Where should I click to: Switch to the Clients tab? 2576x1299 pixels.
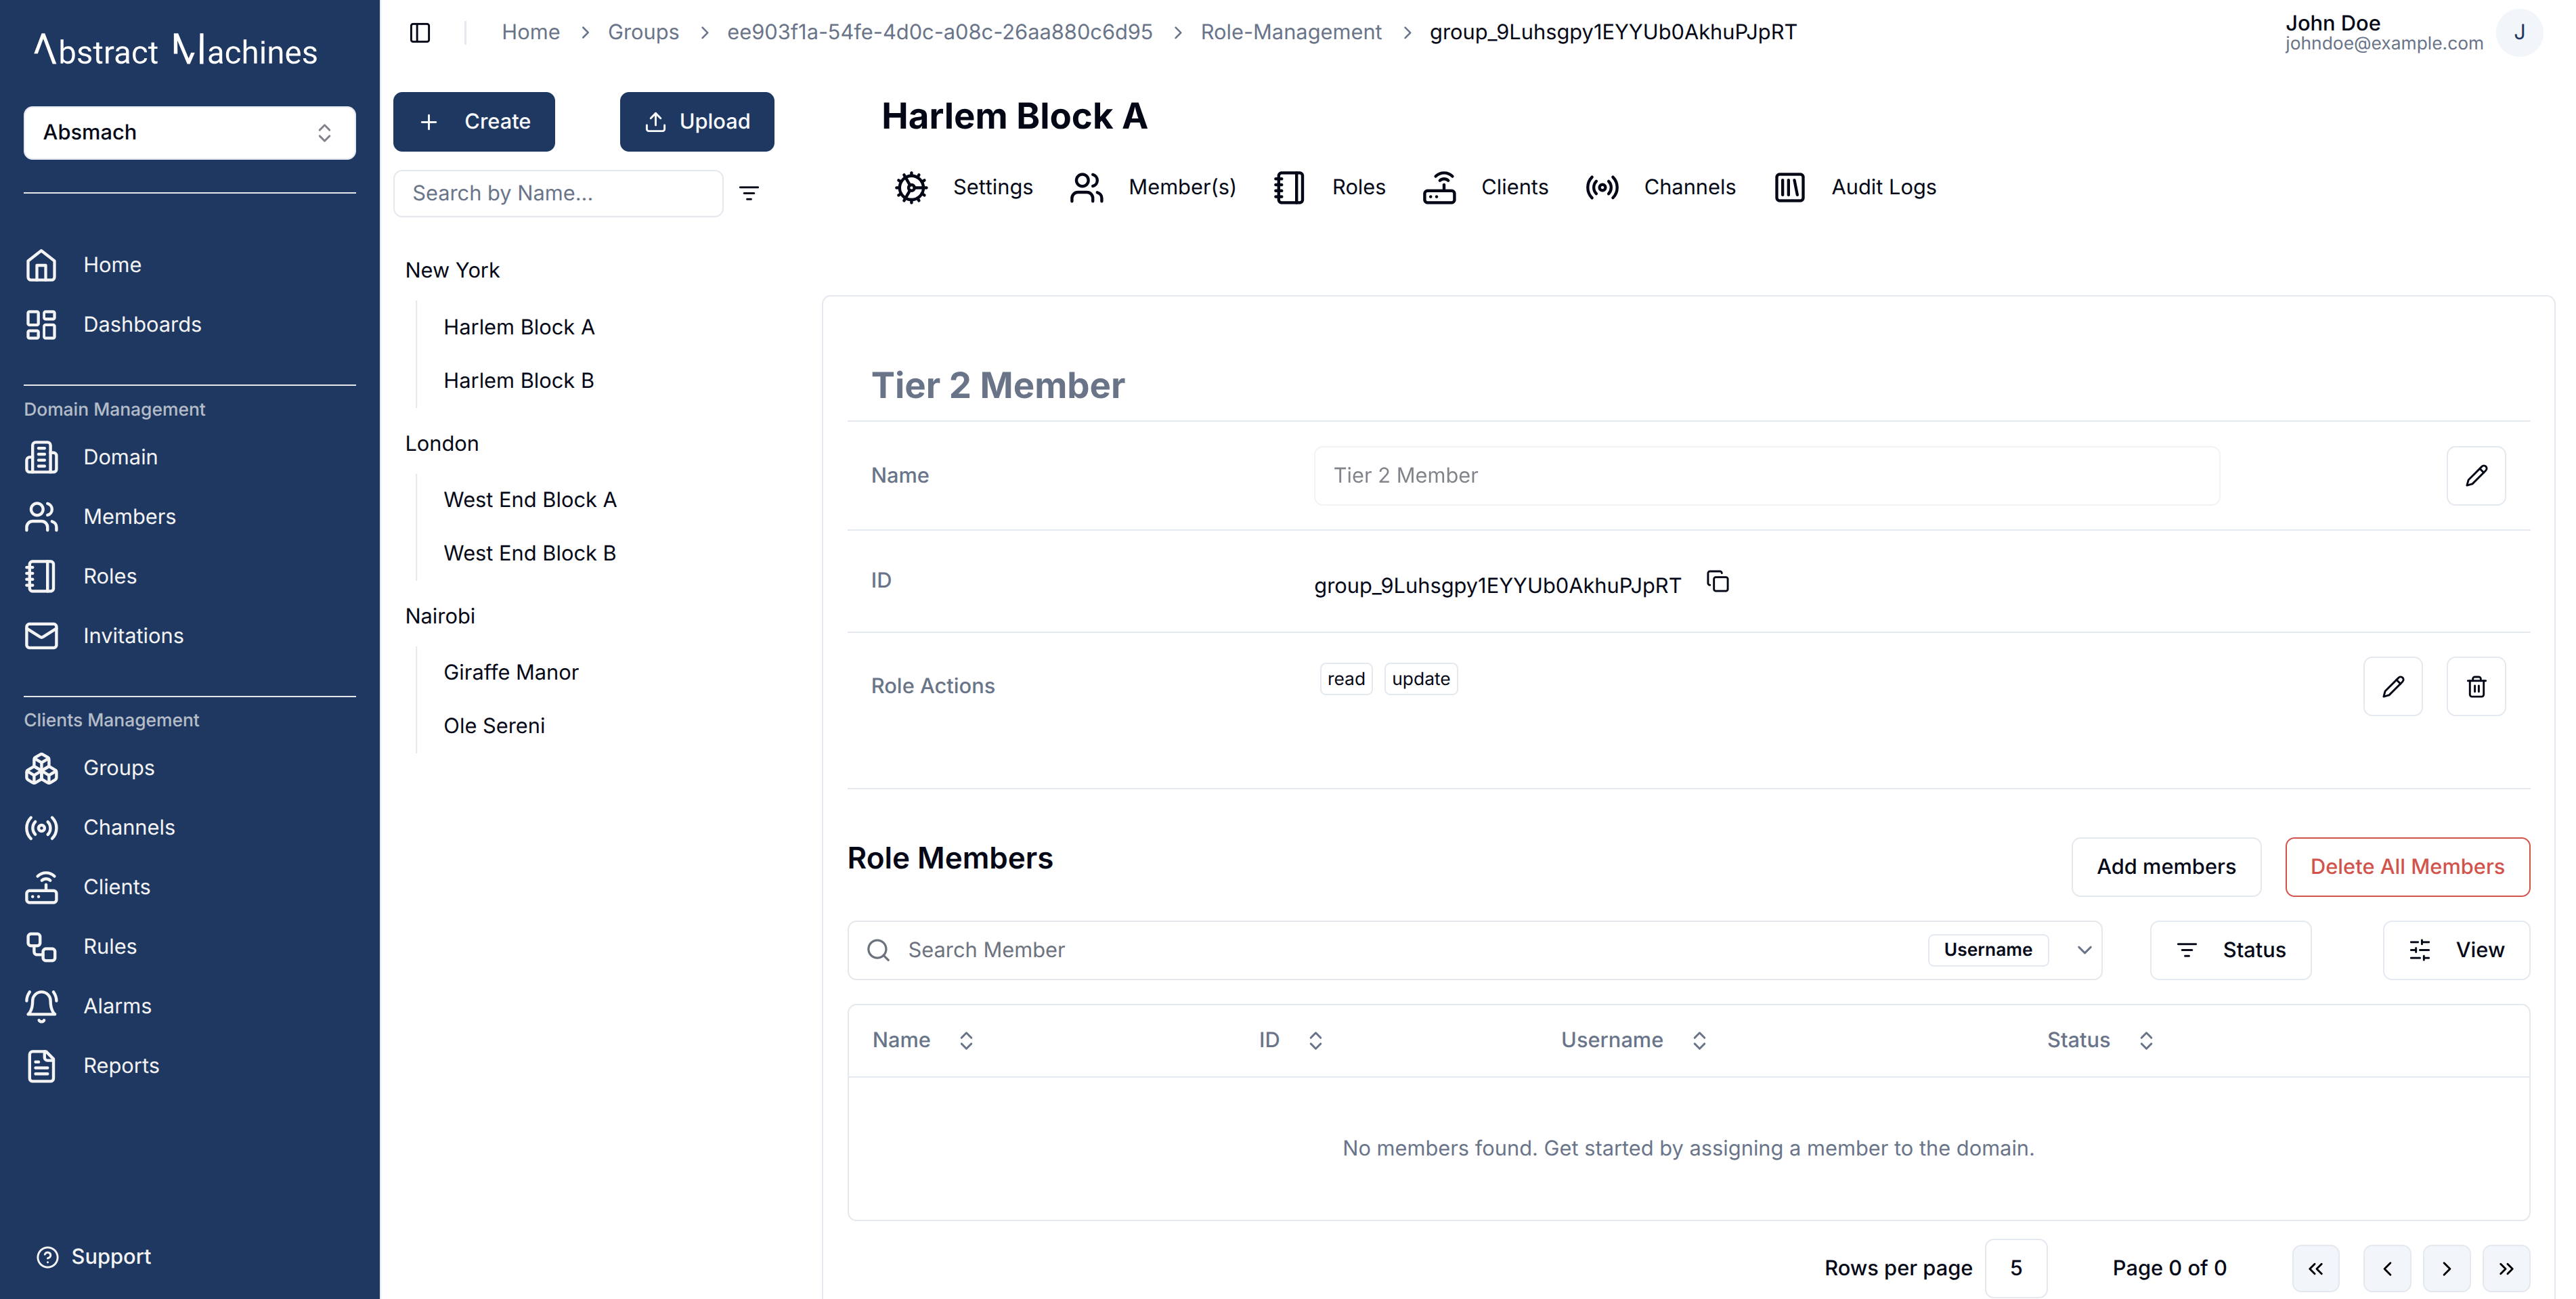click(1485, 187)
